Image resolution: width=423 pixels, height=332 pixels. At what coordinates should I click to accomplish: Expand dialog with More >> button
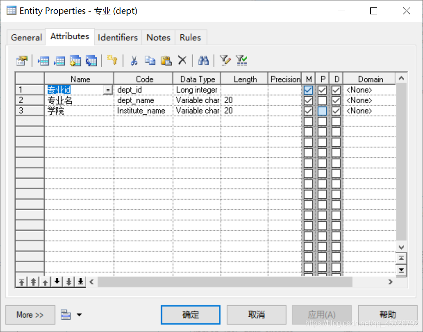[30, 315]
